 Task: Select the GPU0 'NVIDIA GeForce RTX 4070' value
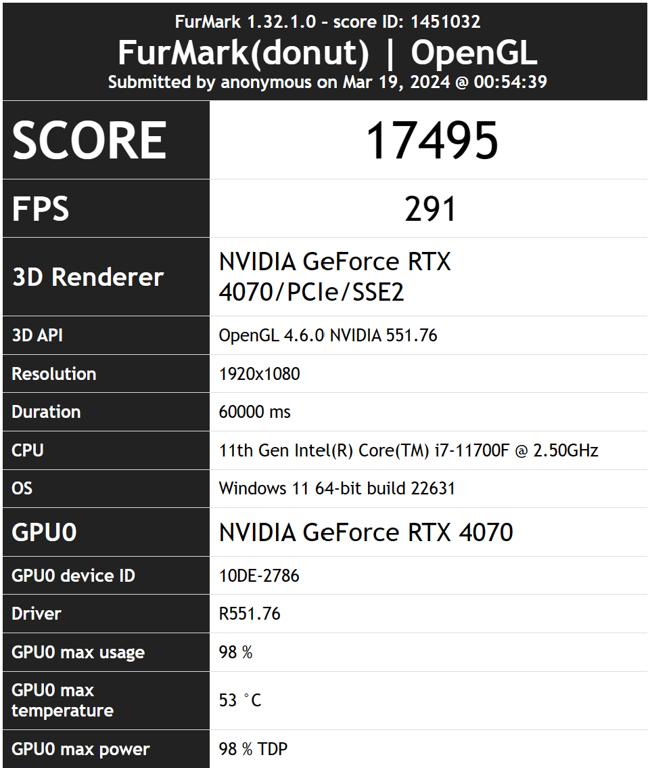coord(366,532)
